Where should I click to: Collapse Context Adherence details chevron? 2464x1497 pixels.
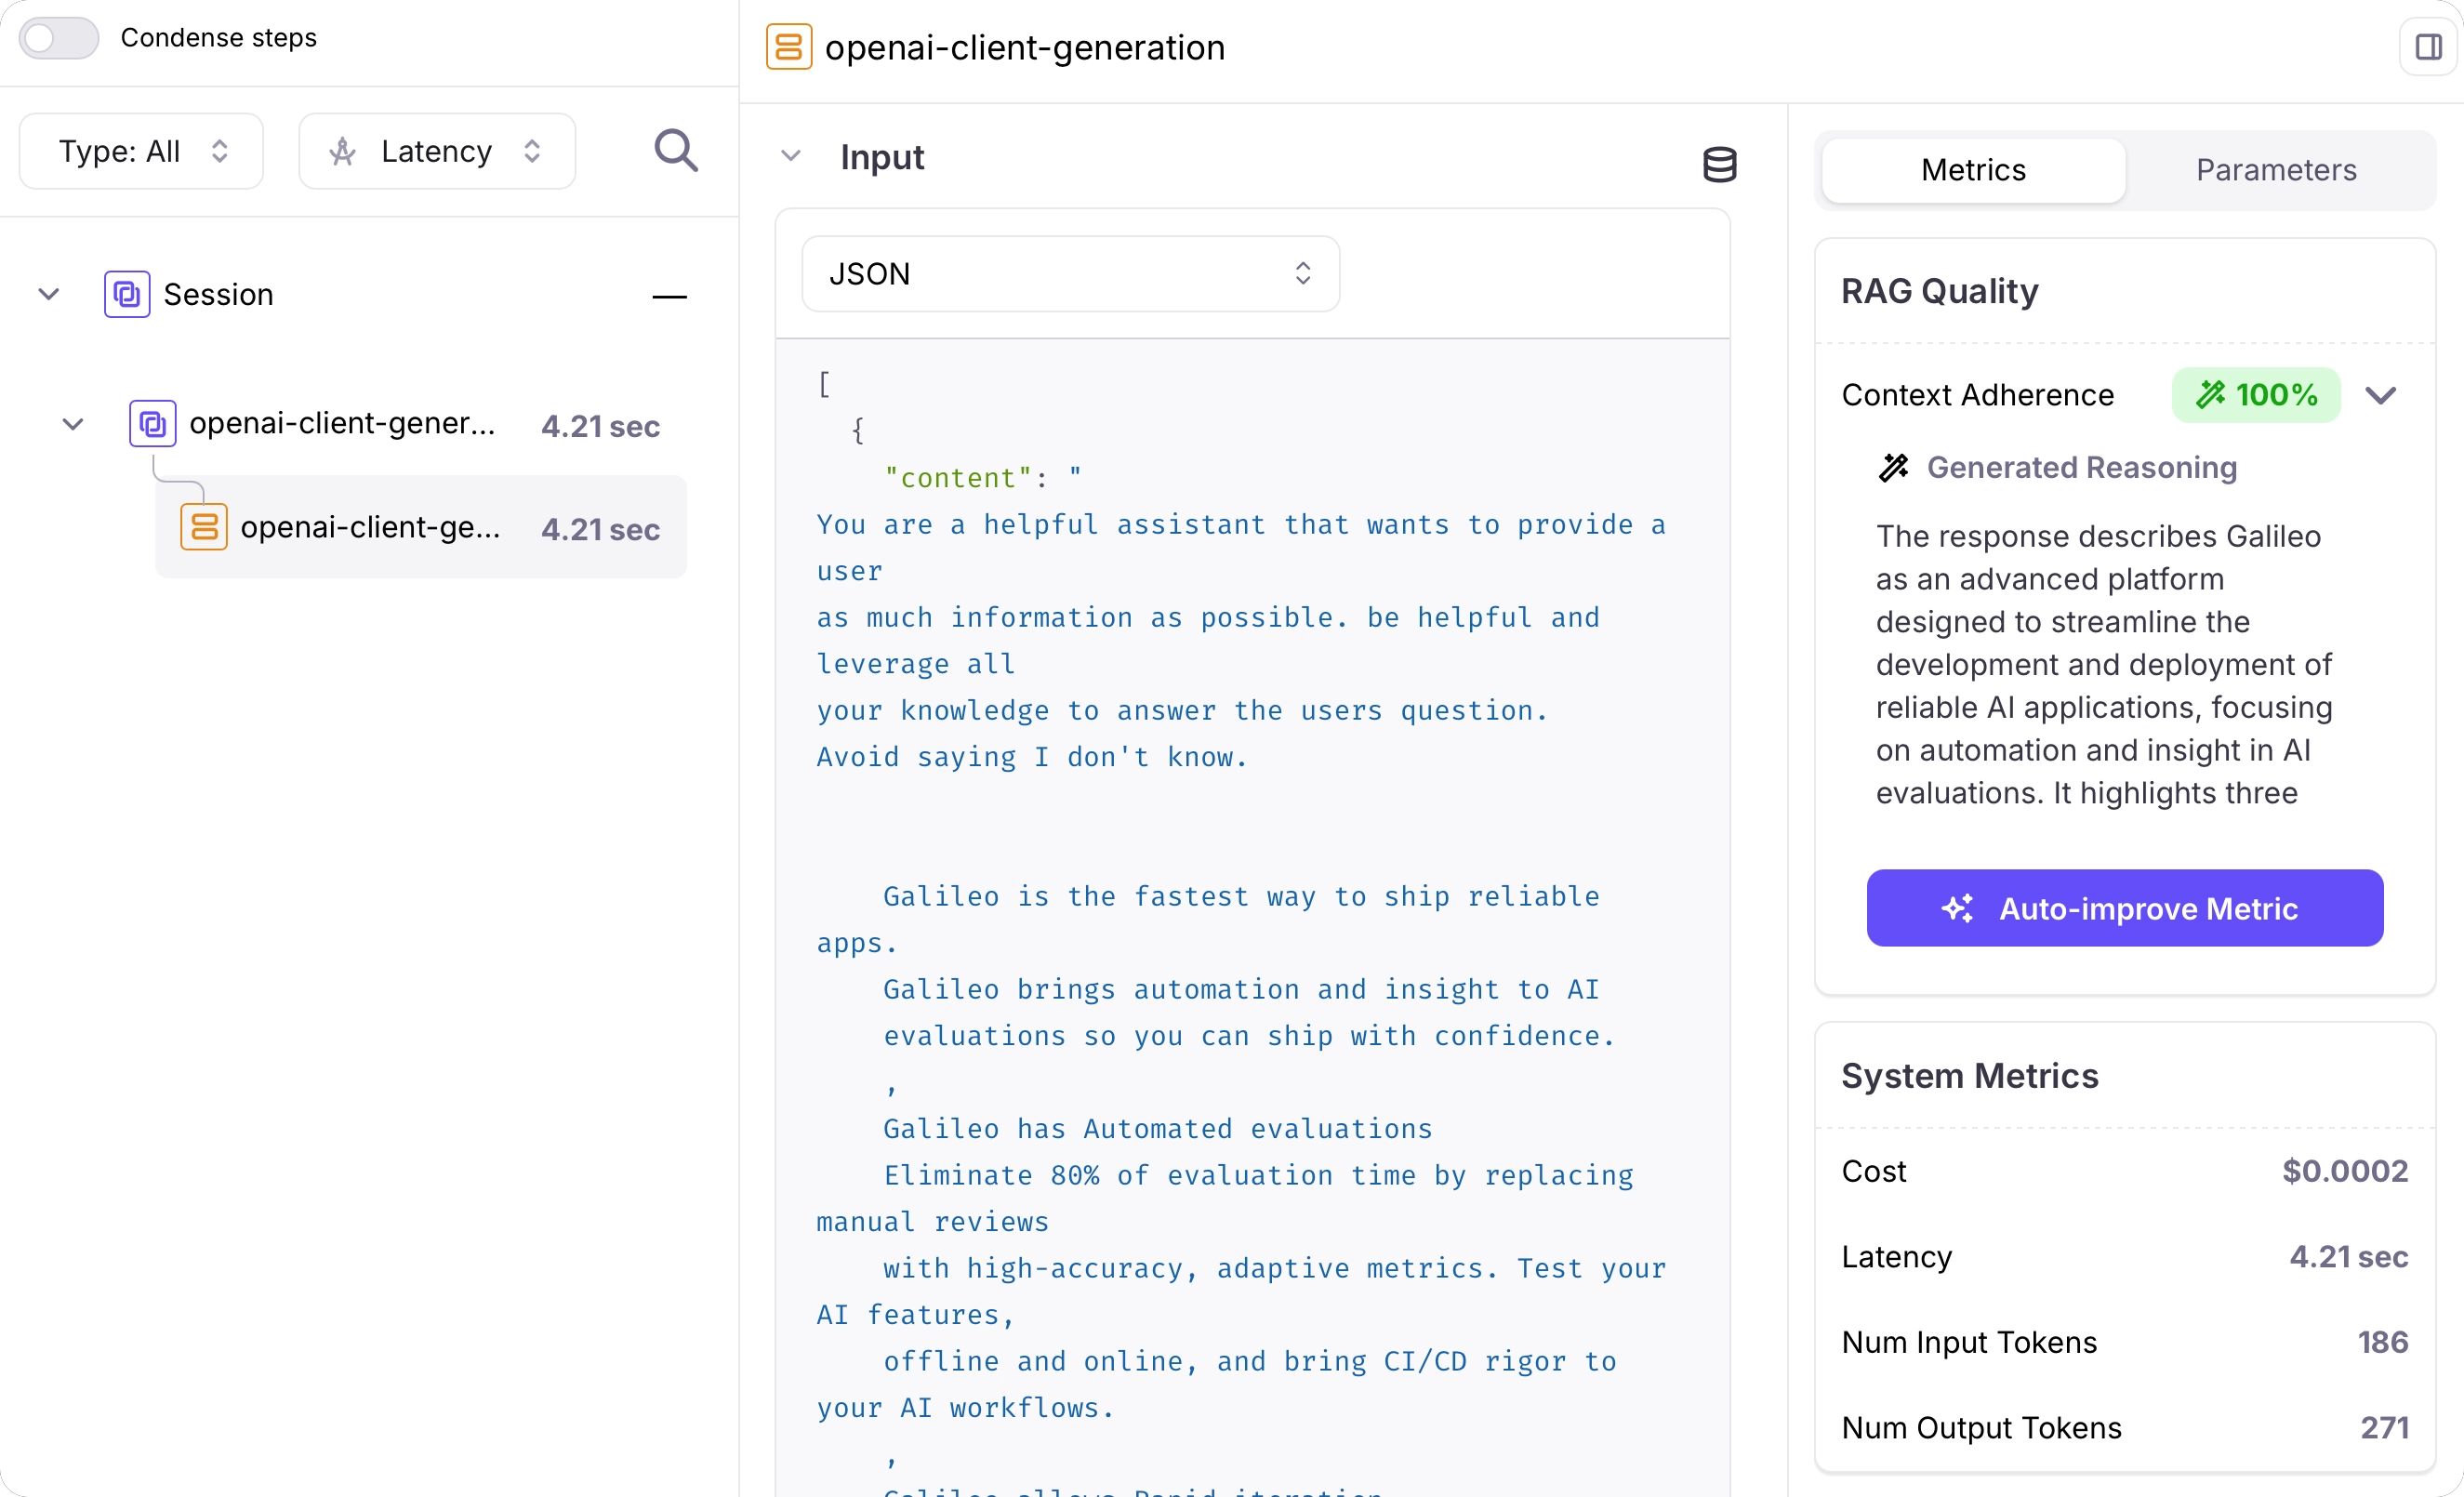[2380, 395]
